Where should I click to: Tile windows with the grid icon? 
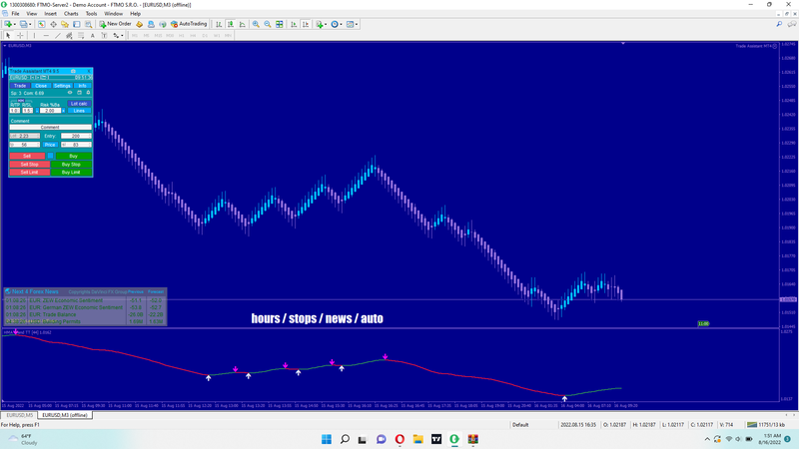coord(280,24)
